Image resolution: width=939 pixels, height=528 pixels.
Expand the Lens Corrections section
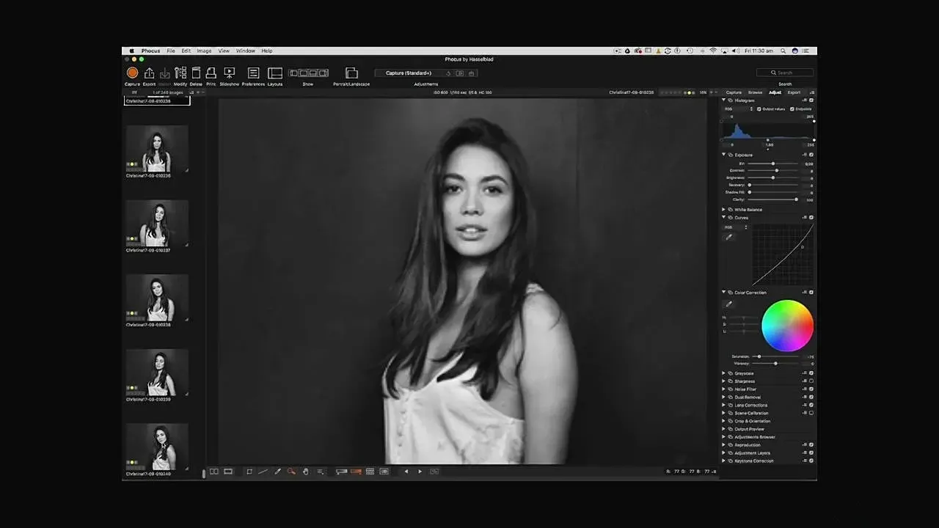(x=724, y=405)
